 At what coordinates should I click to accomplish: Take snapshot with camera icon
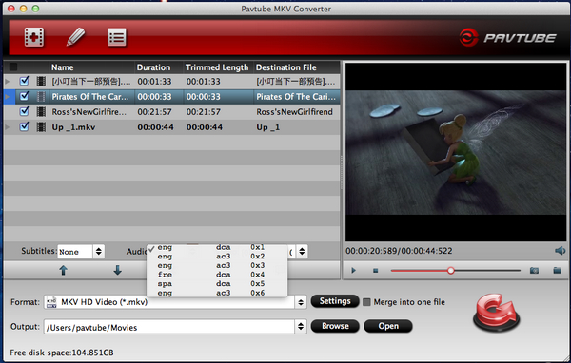coord(534,270)
